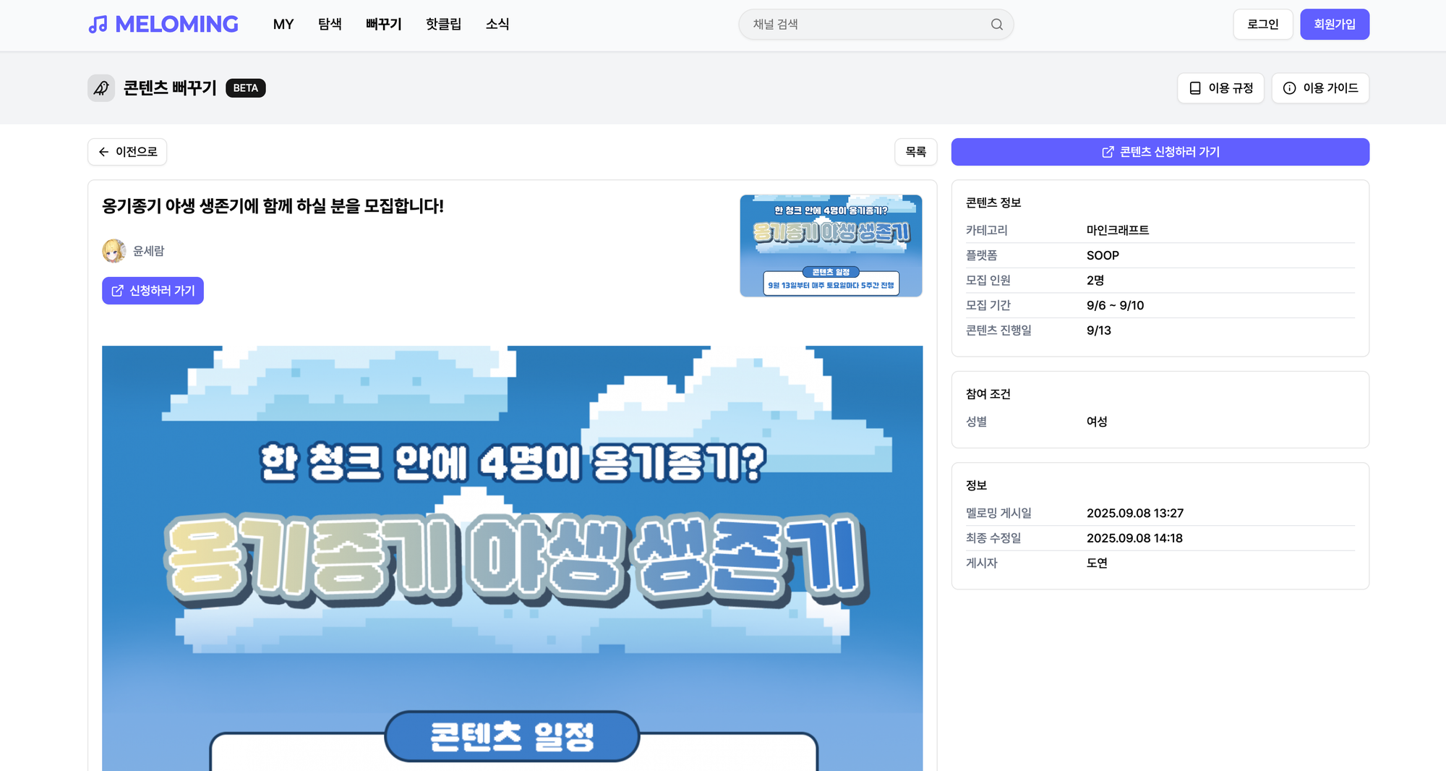Click the category value 마인크래프트
This screenshot has width=1446, height=771.
[x=1118, y=231]
